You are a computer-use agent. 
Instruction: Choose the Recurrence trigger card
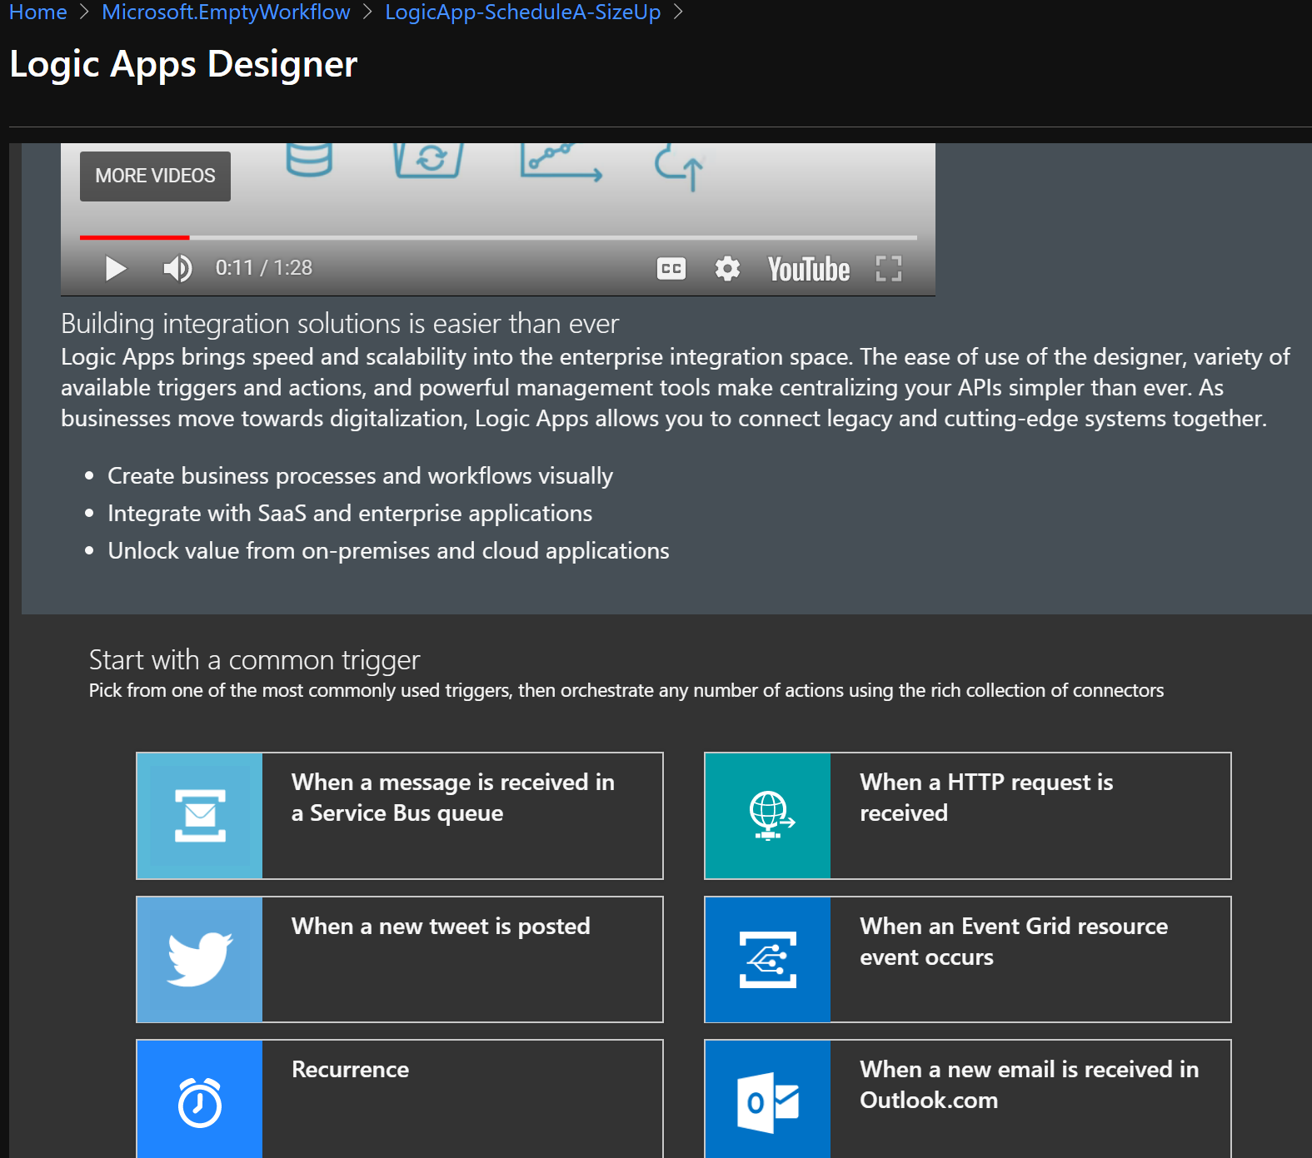(x=400, y=1099)
